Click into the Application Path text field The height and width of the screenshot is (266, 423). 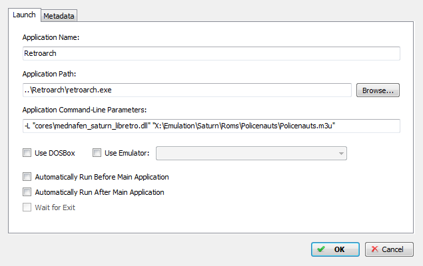[x=187, y=90]
